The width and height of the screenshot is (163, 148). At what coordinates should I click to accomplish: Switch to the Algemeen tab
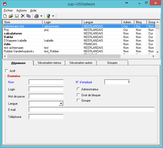tap(18, 63)
